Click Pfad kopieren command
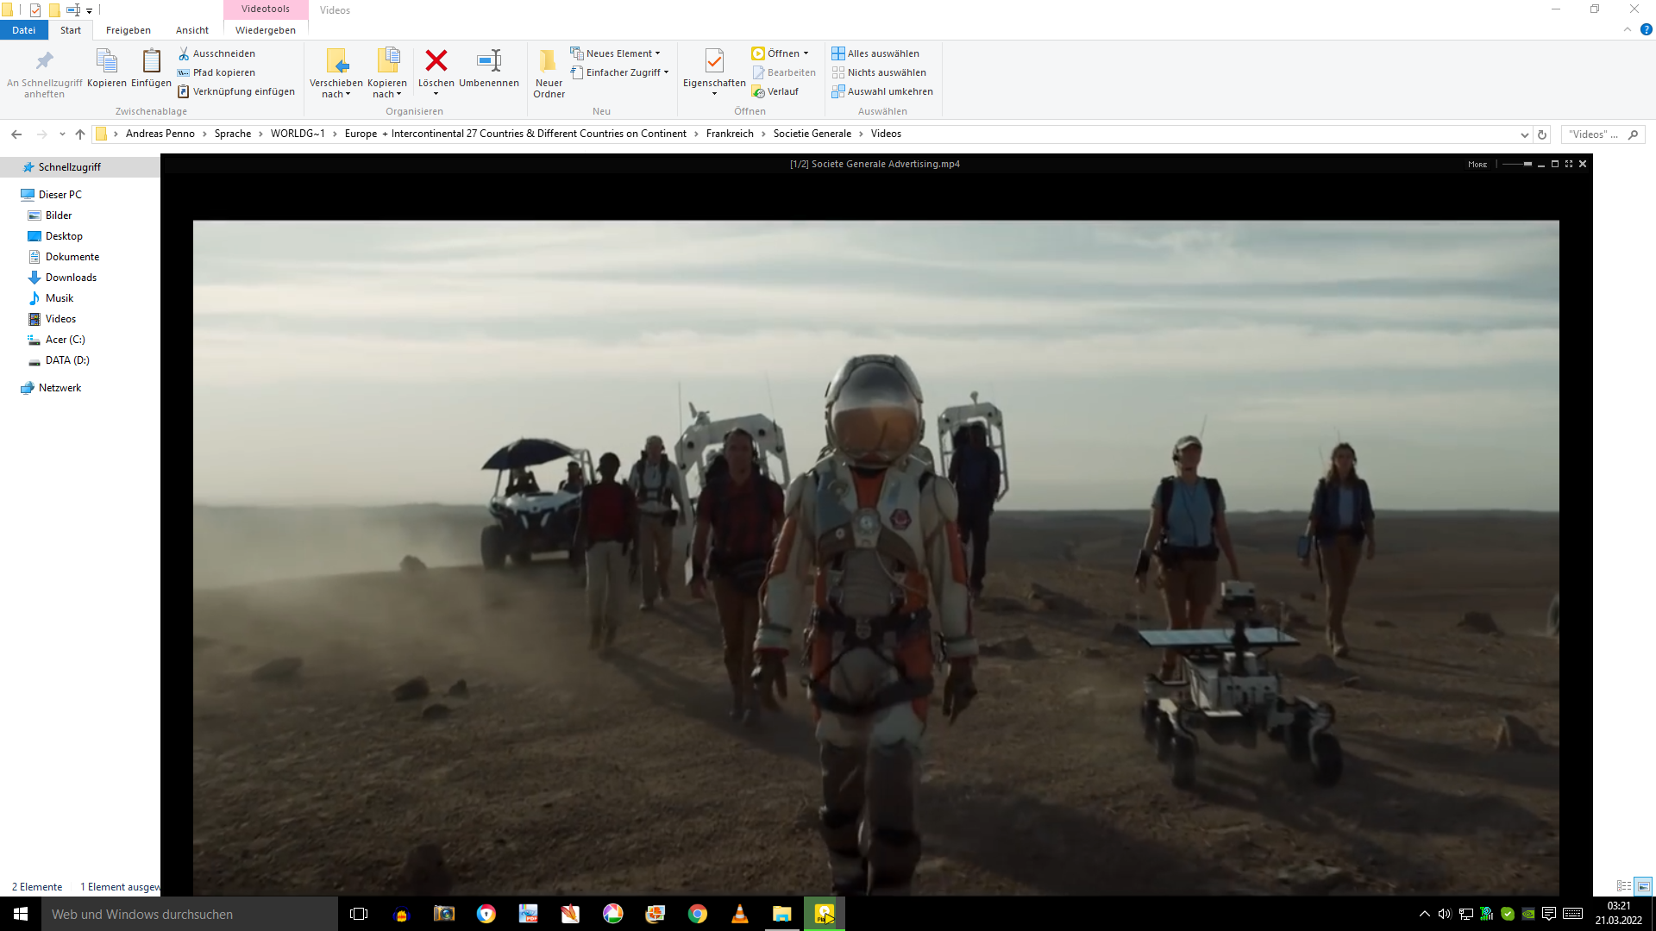This screenshot has height=931, width=1656. (x=216, y=72)
